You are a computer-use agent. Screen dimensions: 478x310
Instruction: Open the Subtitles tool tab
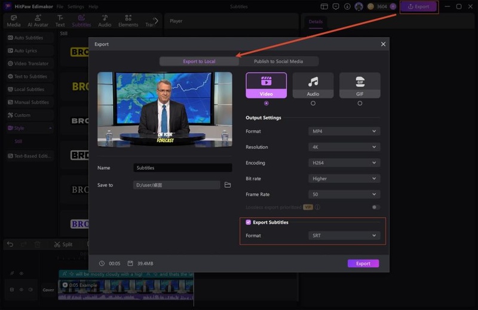pos(81,21)
